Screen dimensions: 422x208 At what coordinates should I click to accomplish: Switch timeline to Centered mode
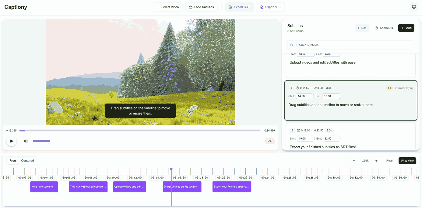27,161
